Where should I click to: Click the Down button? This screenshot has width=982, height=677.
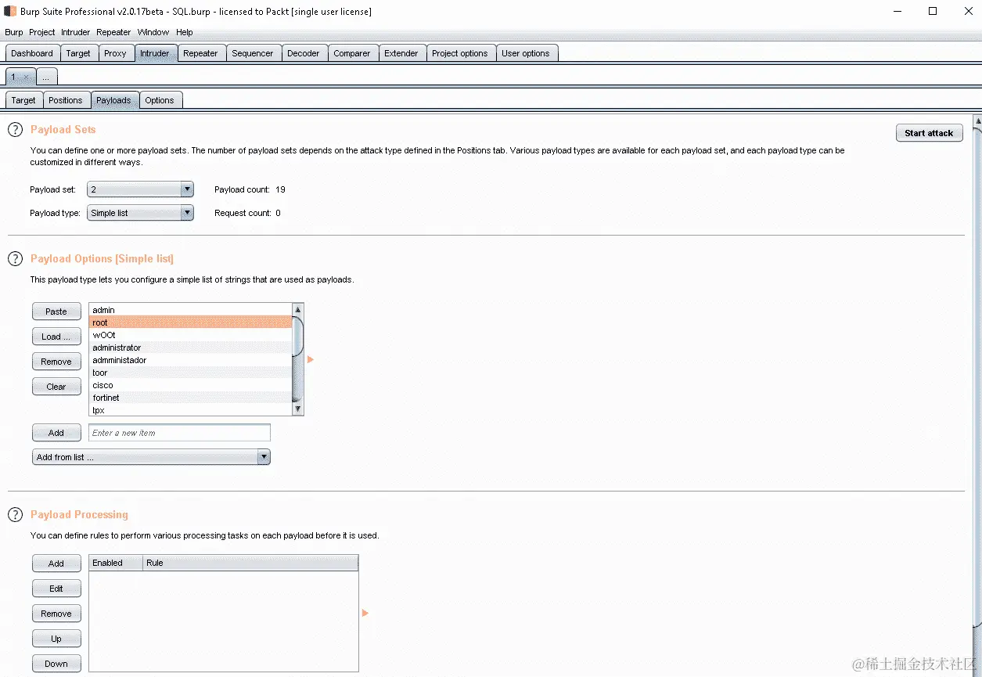pyautogui.click(x=56, y=664)
